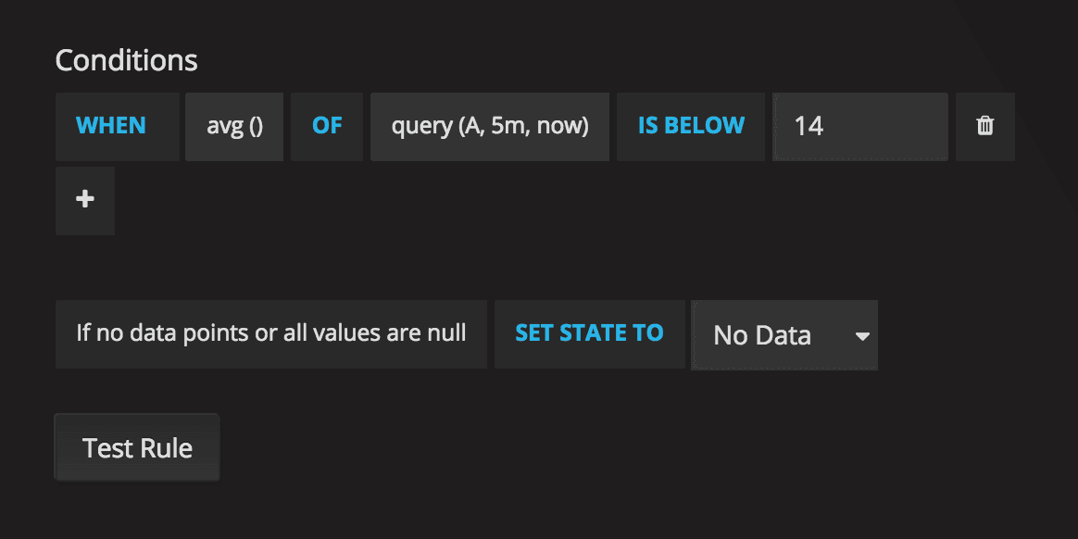Open the IS BELOW evaluator dropdown
Viewport: 1078px width, 539px height.
tap(691, 126)
